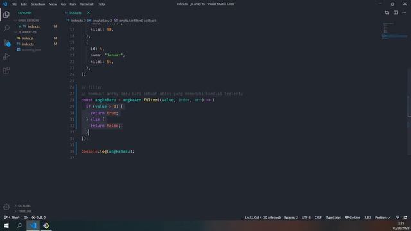This screenshot has width=411, height=231.
Task: Collapse the Open Editors section
Action: coord(28,21)
